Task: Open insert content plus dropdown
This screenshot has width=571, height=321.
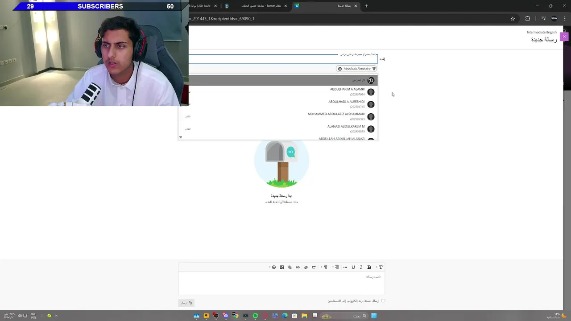Action: click(273, 267)
